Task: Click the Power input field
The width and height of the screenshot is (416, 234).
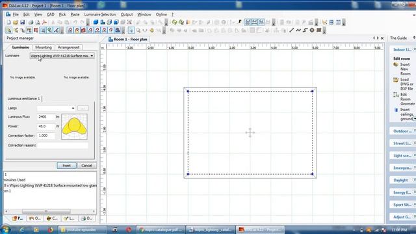Action: point(46,126)
